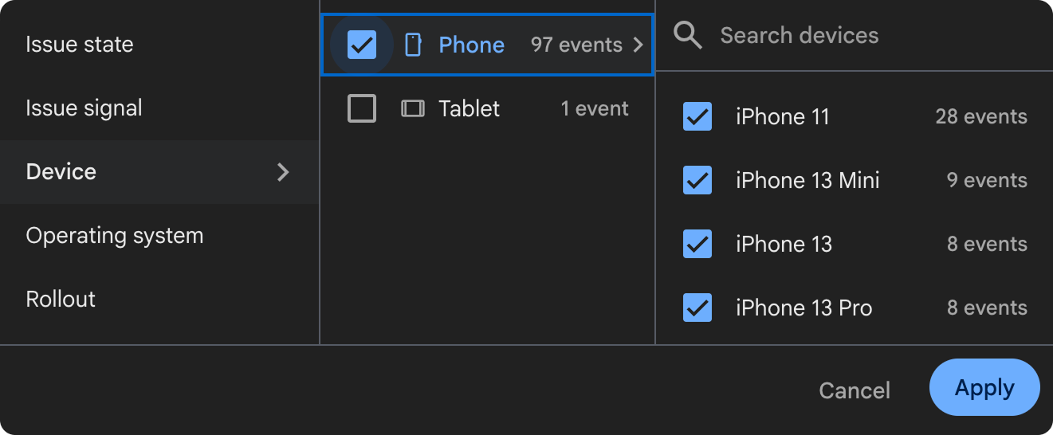Image resolution: width=1053 pixels, height=435 pixels.
Task: Expand the Device filter chevron
Action: tap(283, 172)
